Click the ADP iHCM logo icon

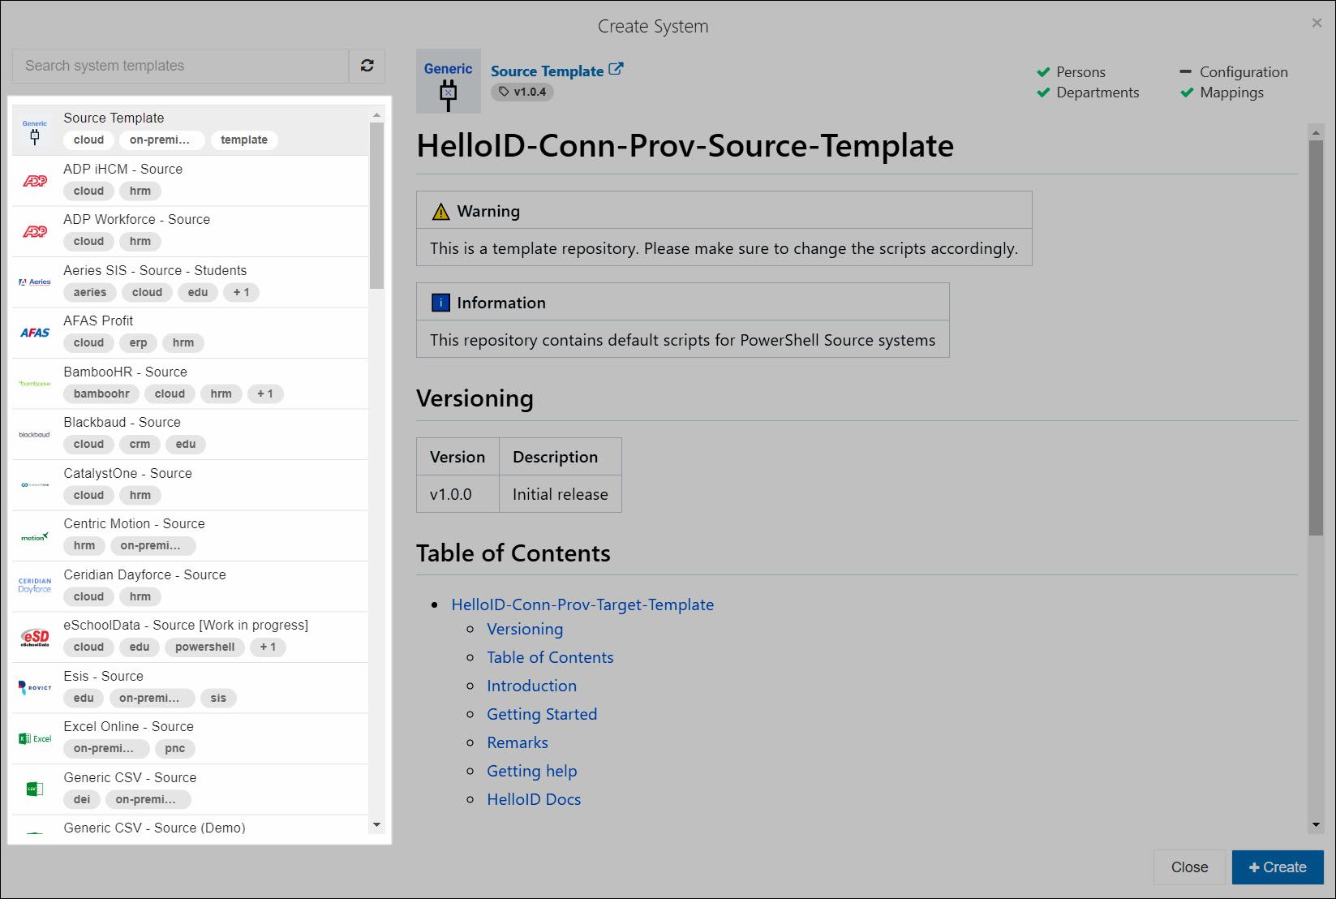click(35, 181)
